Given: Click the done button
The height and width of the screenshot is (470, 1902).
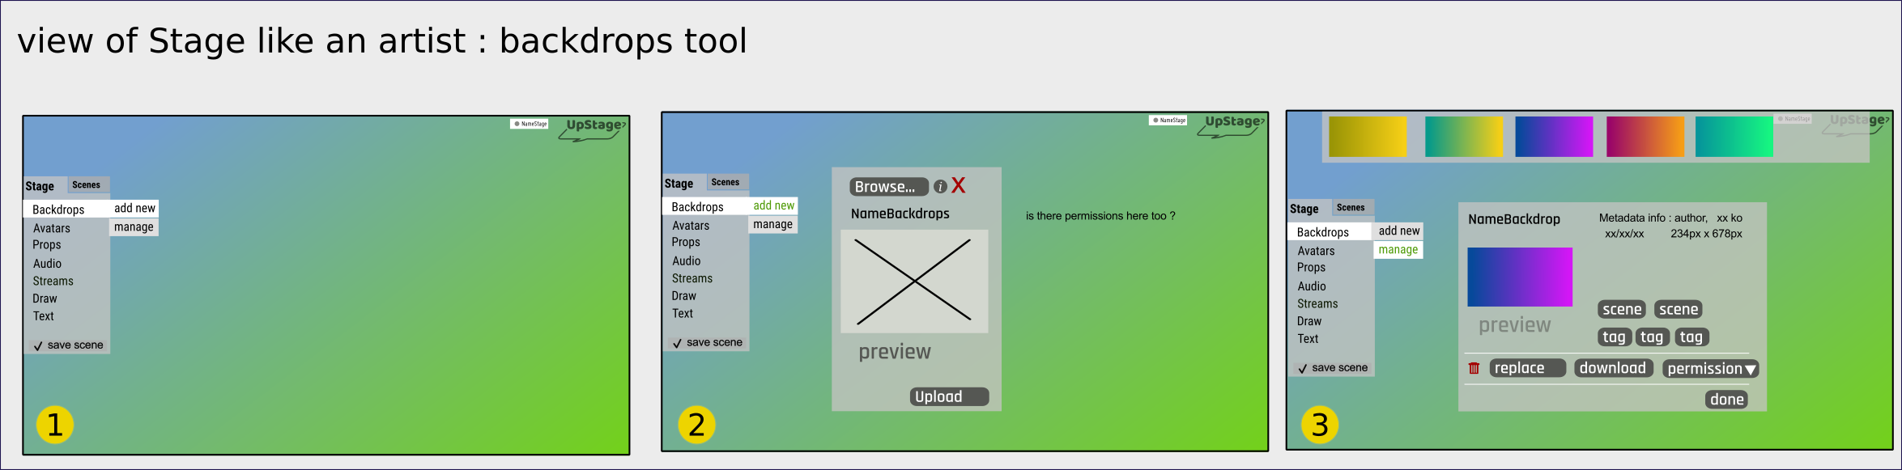Looking at the screenshot, I should 1726,400.
